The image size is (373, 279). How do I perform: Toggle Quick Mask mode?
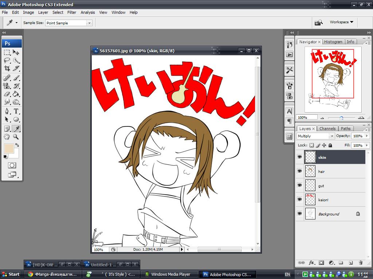pos(12,165)
